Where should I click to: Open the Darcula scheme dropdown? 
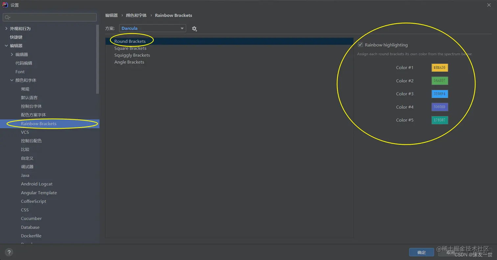click(x=153, y=28)
